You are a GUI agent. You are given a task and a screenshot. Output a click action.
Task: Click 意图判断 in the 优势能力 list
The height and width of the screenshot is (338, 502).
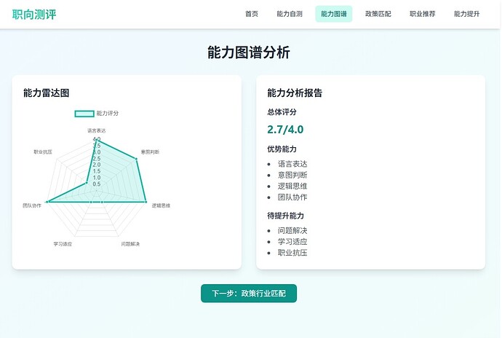(292, 175)
